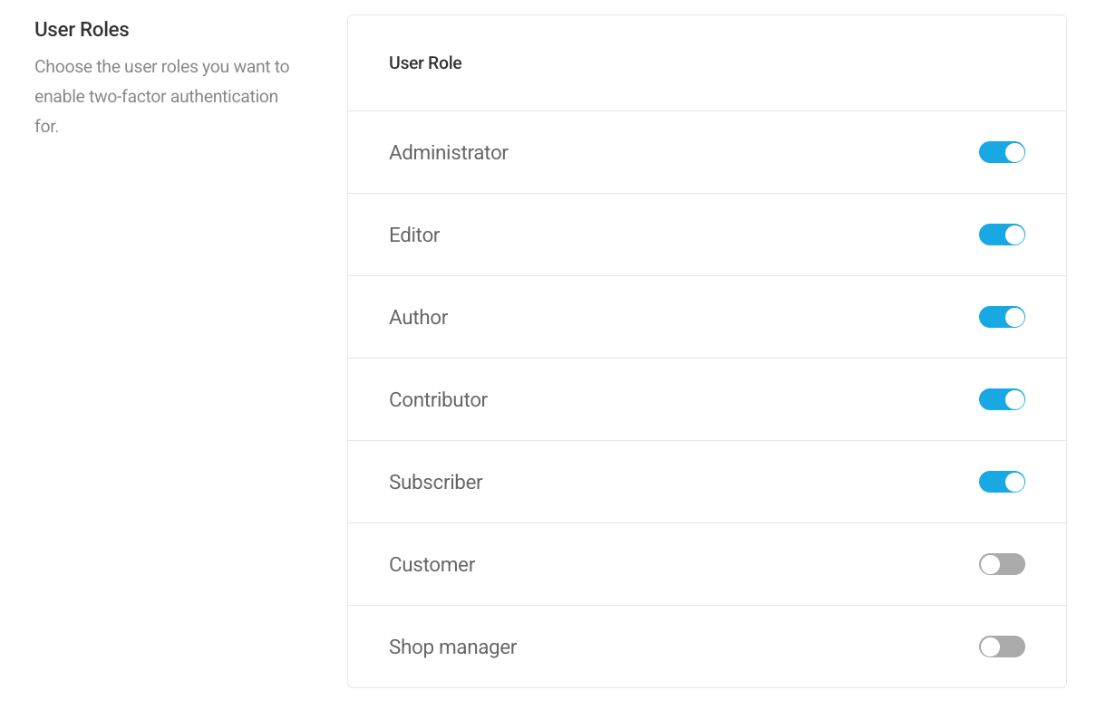Disable the Contributor role switch
This screenshot has height=709, width=1106.
coord(1002,399)
